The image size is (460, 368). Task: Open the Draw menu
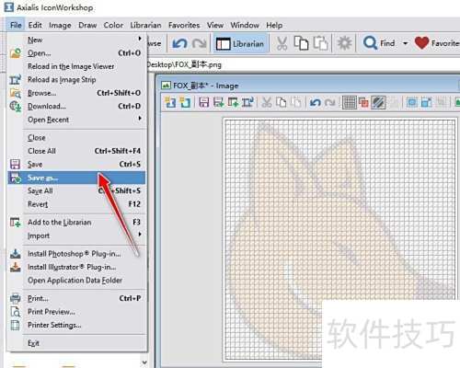click(87, 25)
